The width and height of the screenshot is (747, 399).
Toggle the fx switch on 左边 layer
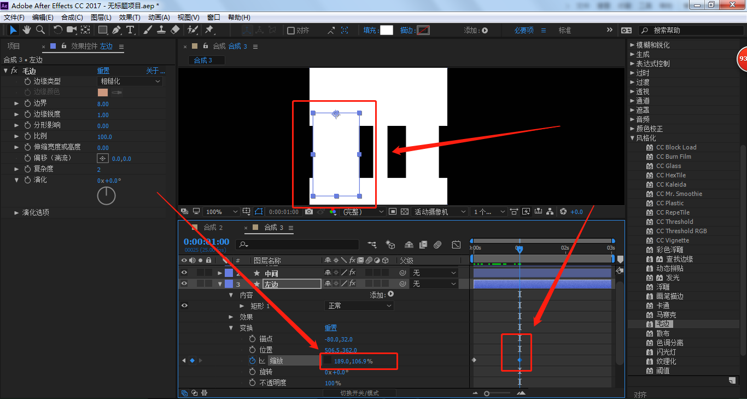click(352, 284)
